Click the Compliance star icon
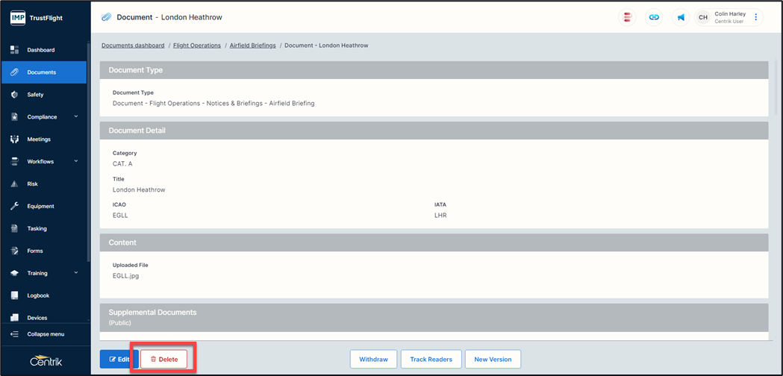 pyautogui.click(x=14, y=117)
